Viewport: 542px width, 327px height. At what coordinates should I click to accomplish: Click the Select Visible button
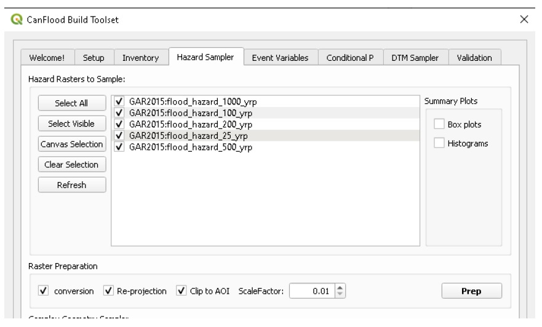point(72,124)
